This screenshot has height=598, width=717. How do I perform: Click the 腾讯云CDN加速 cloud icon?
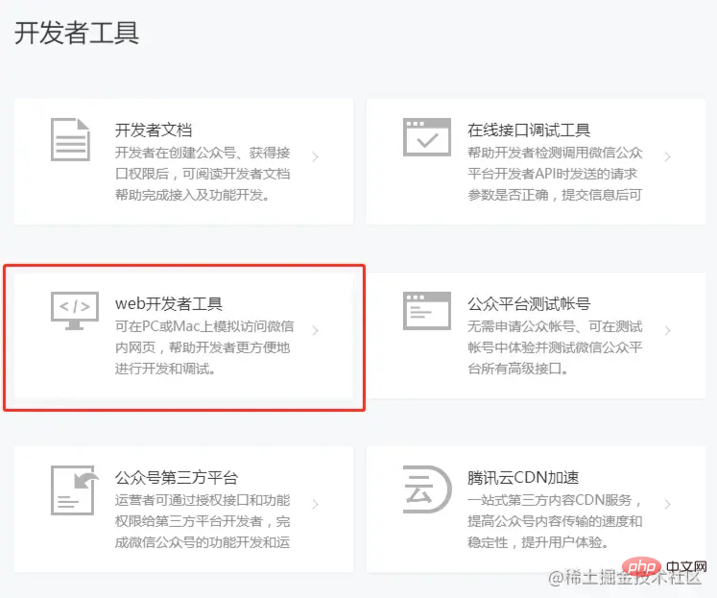click(x=427, y=490)
